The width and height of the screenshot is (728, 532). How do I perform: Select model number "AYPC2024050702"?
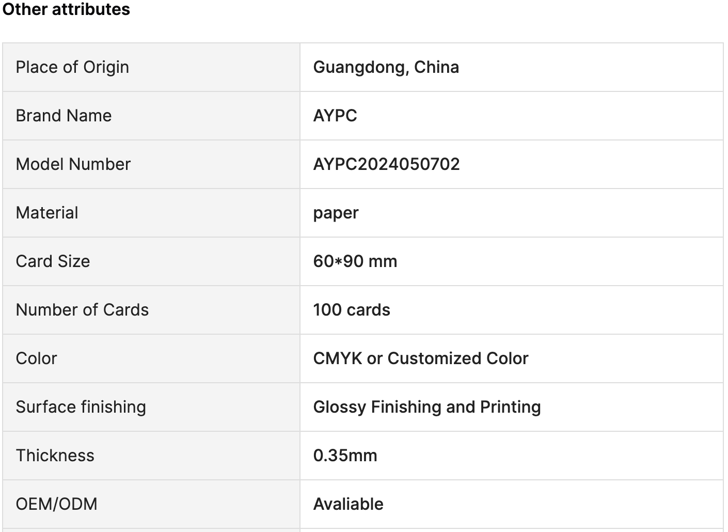tap(386, 164)
